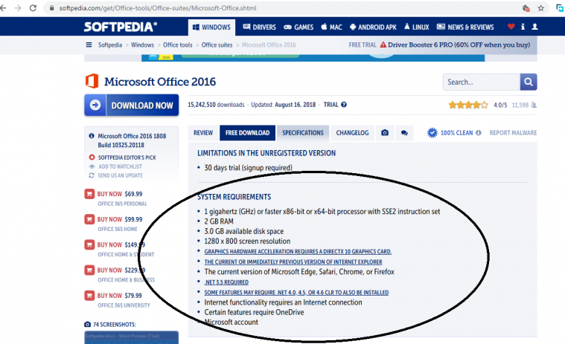Open the Linux section
The height and width of the screenshot is (344, 565).
pos(417,27)
